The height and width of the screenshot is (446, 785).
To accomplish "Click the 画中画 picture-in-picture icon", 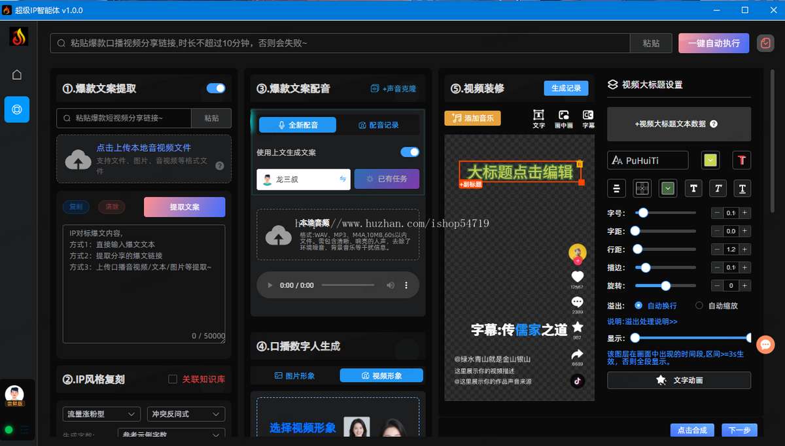I will click(x=563, y=118).
